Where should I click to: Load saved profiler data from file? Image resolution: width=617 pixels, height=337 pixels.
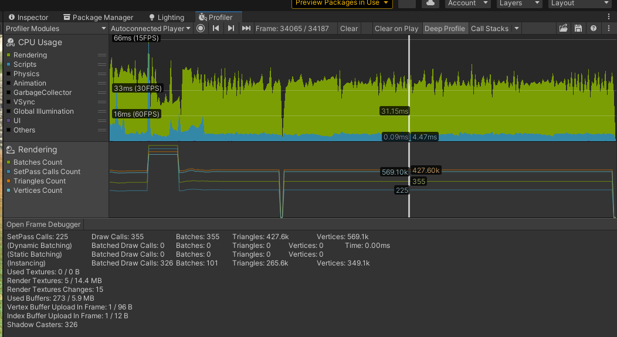pos(564,28)
